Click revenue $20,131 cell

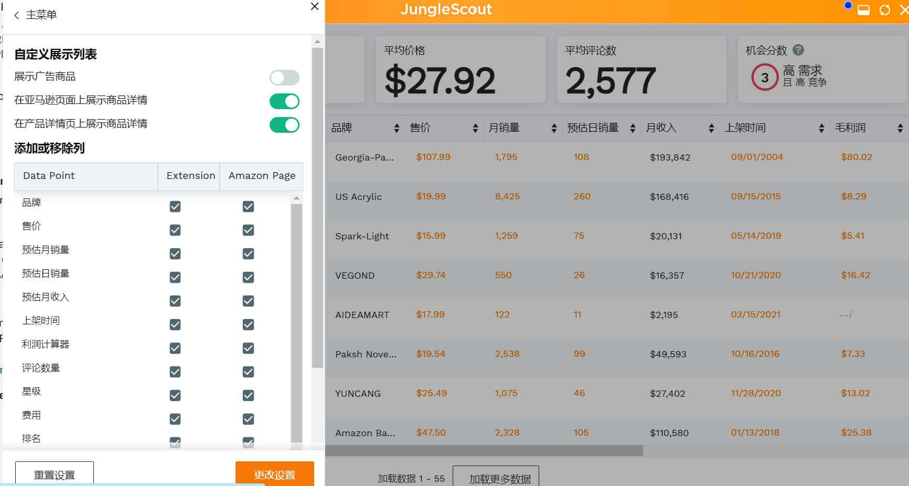click(x=666, y=236)
